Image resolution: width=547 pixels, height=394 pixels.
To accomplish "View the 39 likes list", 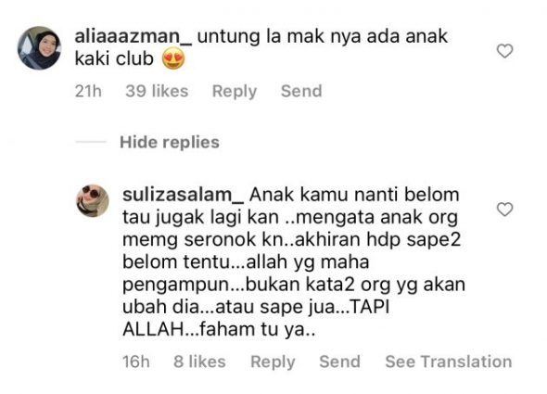I will [x=157, y=91].
